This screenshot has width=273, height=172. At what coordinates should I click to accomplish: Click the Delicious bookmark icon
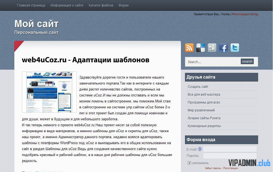click(201, 48)
